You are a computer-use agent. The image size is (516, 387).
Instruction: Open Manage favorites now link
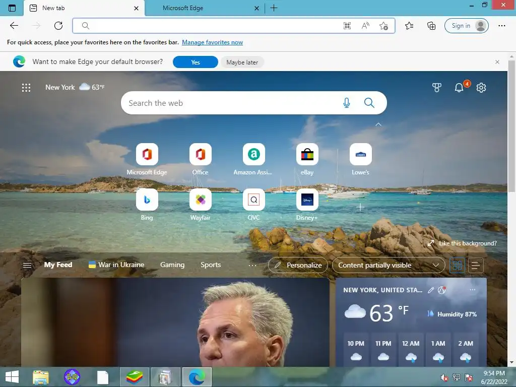click(x=212, y=42)
